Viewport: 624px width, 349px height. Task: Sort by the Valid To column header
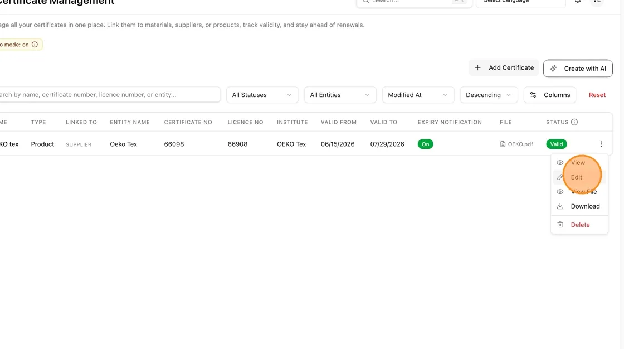[384, 122]
